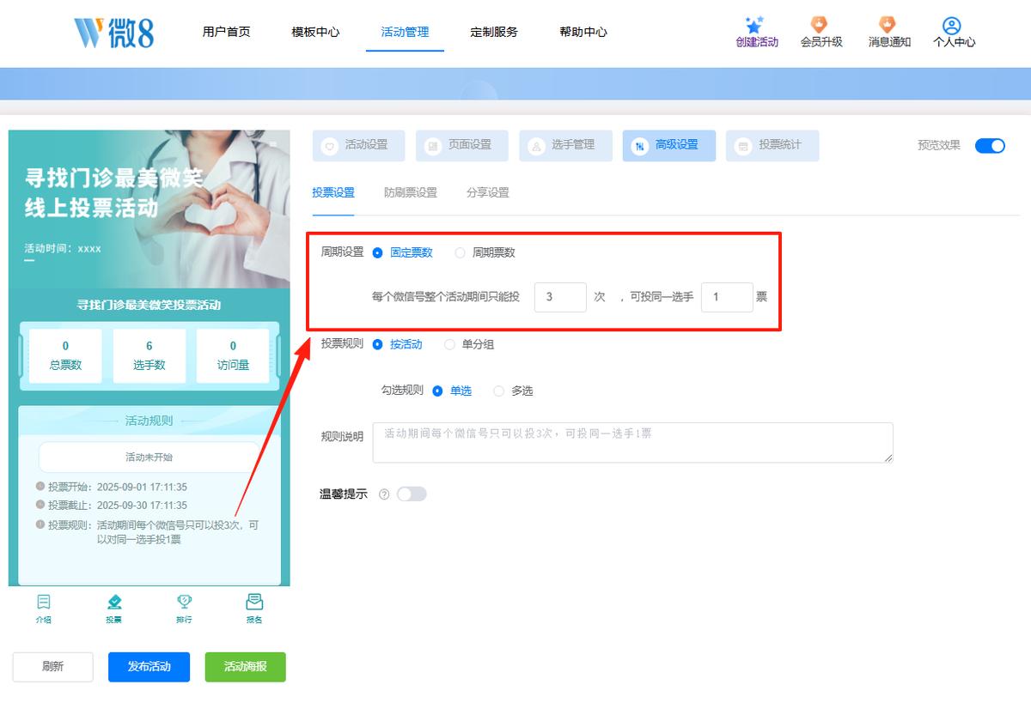Open 消息通知 icon
Screen dimensions: 1031x703
pos(888,25)
